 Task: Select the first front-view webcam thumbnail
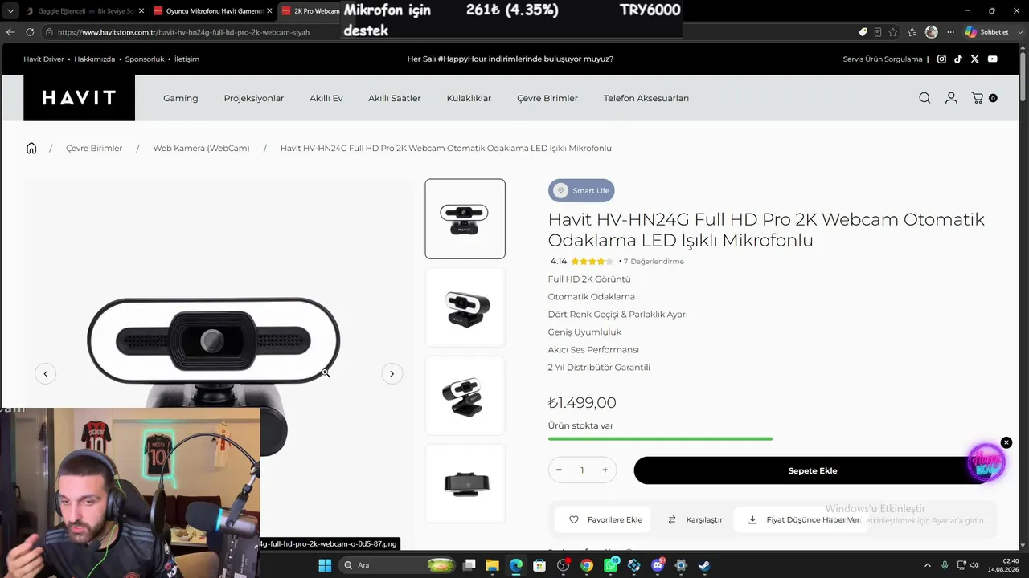coord(465,218)
